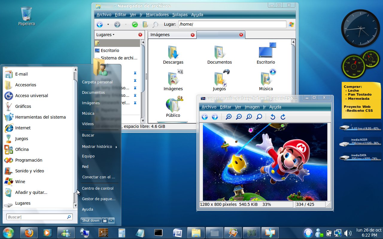Viewport: 383px width, 239px height.
Task: Click the yellow Comprar sticky note
Action: (x=361, y=100)
